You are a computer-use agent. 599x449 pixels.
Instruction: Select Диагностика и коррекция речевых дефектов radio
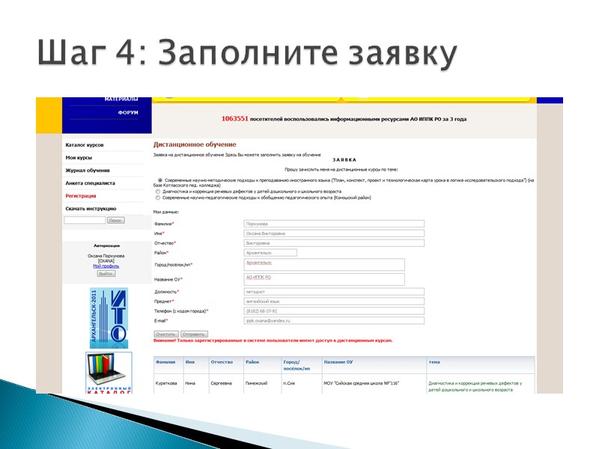click(158, 192)
